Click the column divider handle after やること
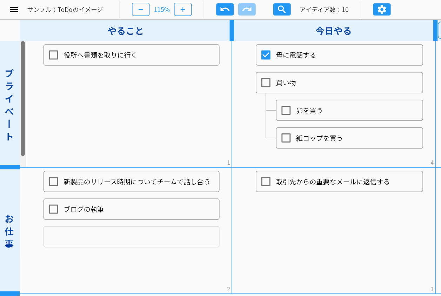441x296 pixels. [x=232, y=31]
